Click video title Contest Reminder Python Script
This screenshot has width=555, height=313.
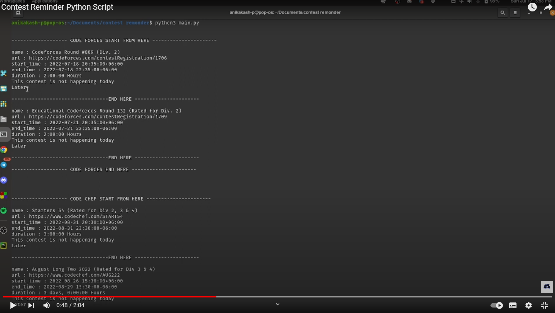pos(57,7)
